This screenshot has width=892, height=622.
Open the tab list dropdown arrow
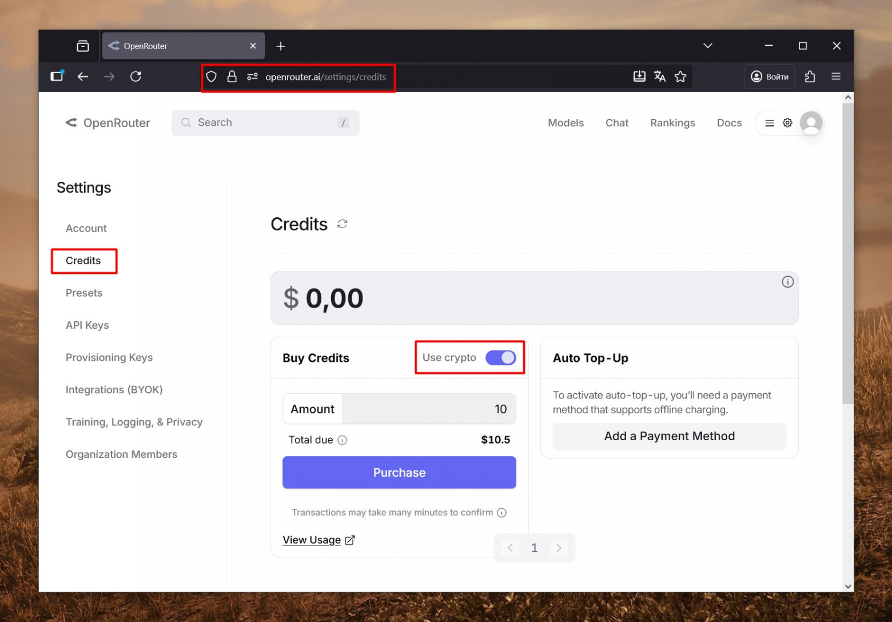[x=707, y=46]
